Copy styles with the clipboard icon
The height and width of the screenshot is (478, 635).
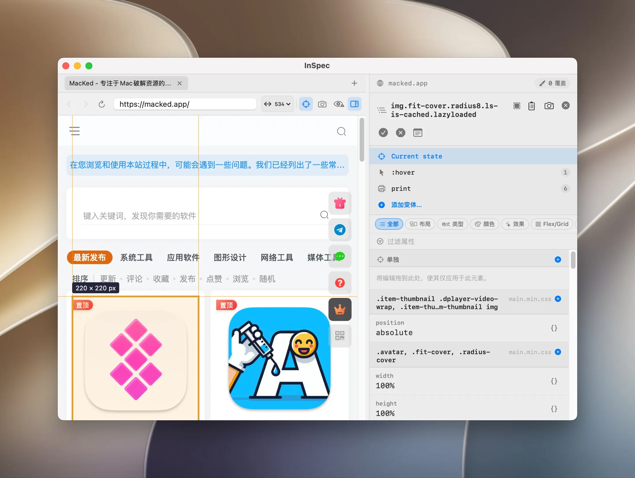pyautogui.click(x=531, y=106)
